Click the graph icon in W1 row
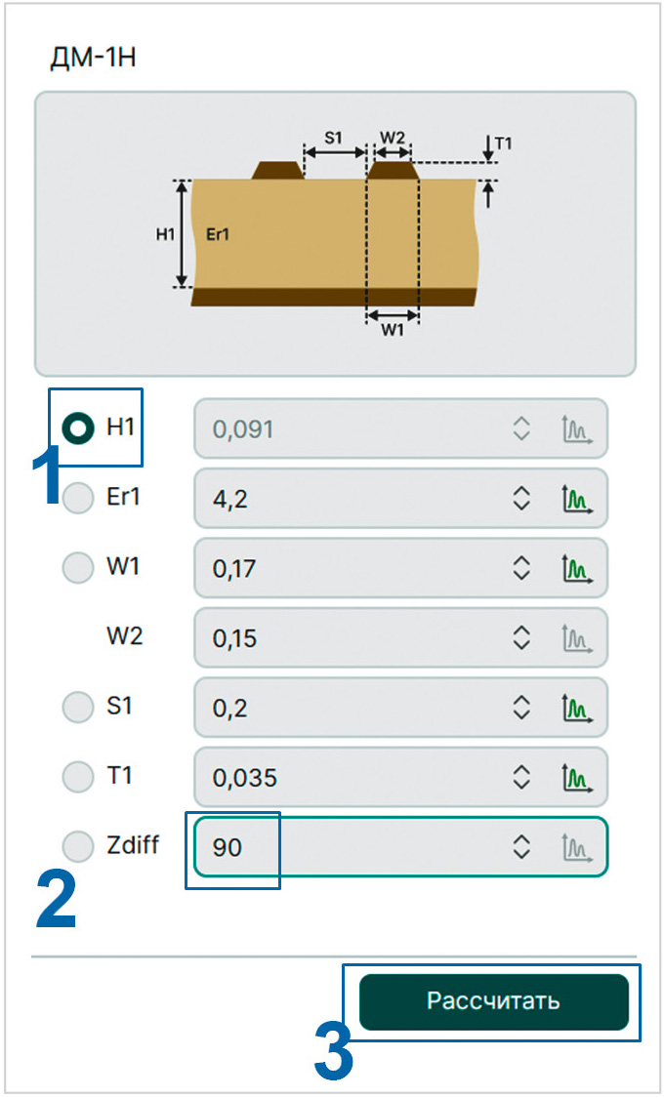664x1098 pixels. [x=577, y=568]
